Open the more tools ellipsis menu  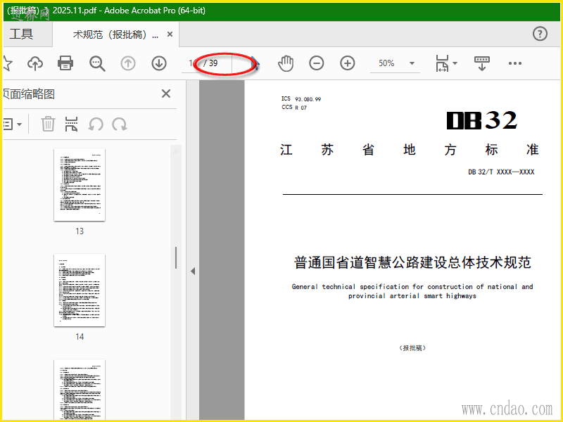[x=515, y=63]
